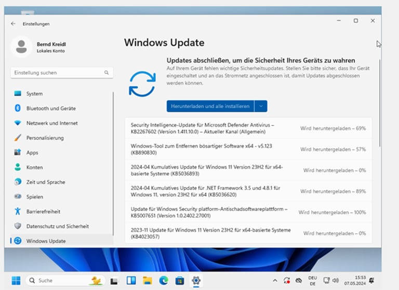
Task: Click the Windows Update sidebar icon
Action: [18, 241]
